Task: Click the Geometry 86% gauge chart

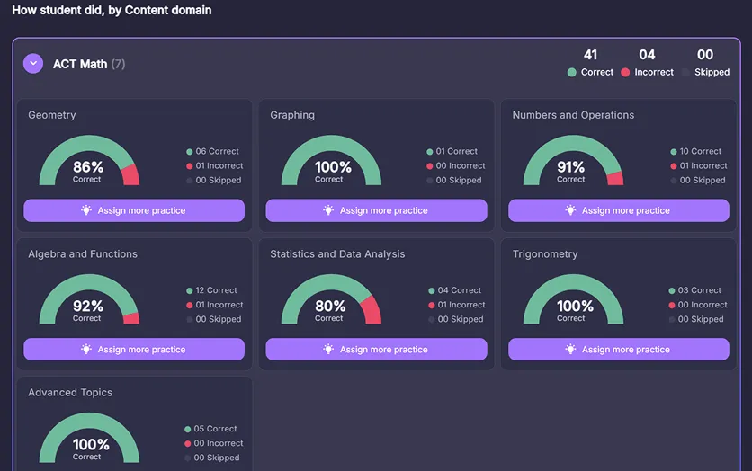Action: (x=89, y=160)
